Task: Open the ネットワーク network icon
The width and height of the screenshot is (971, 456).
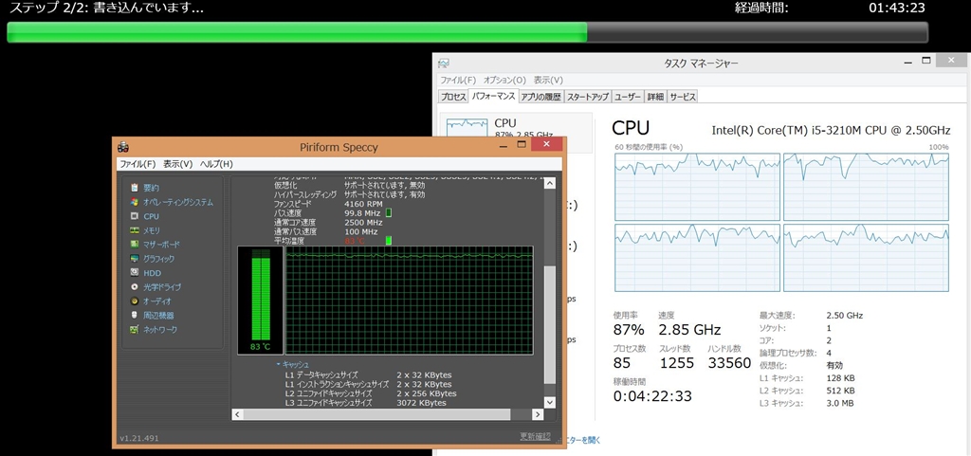Action: coord(135,329)
